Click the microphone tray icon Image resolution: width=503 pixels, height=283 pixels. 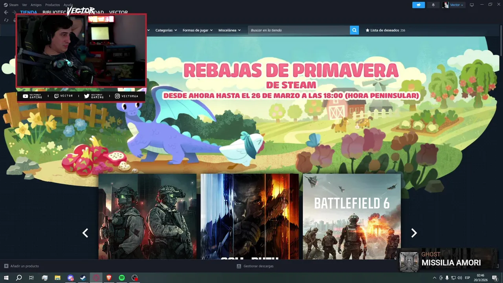(x=447, y=278)
